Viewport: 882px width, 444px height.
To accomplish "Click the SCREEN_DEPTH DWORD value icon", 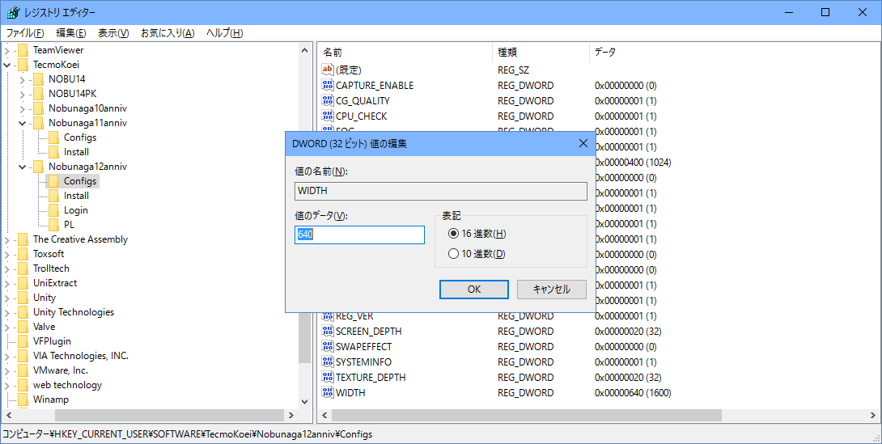I will (x=328, y=332).
